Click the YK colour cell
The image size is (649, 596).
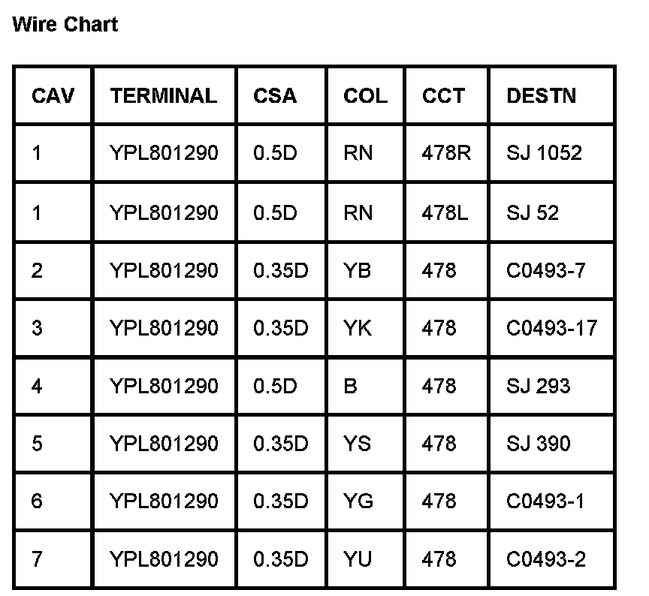357,328
